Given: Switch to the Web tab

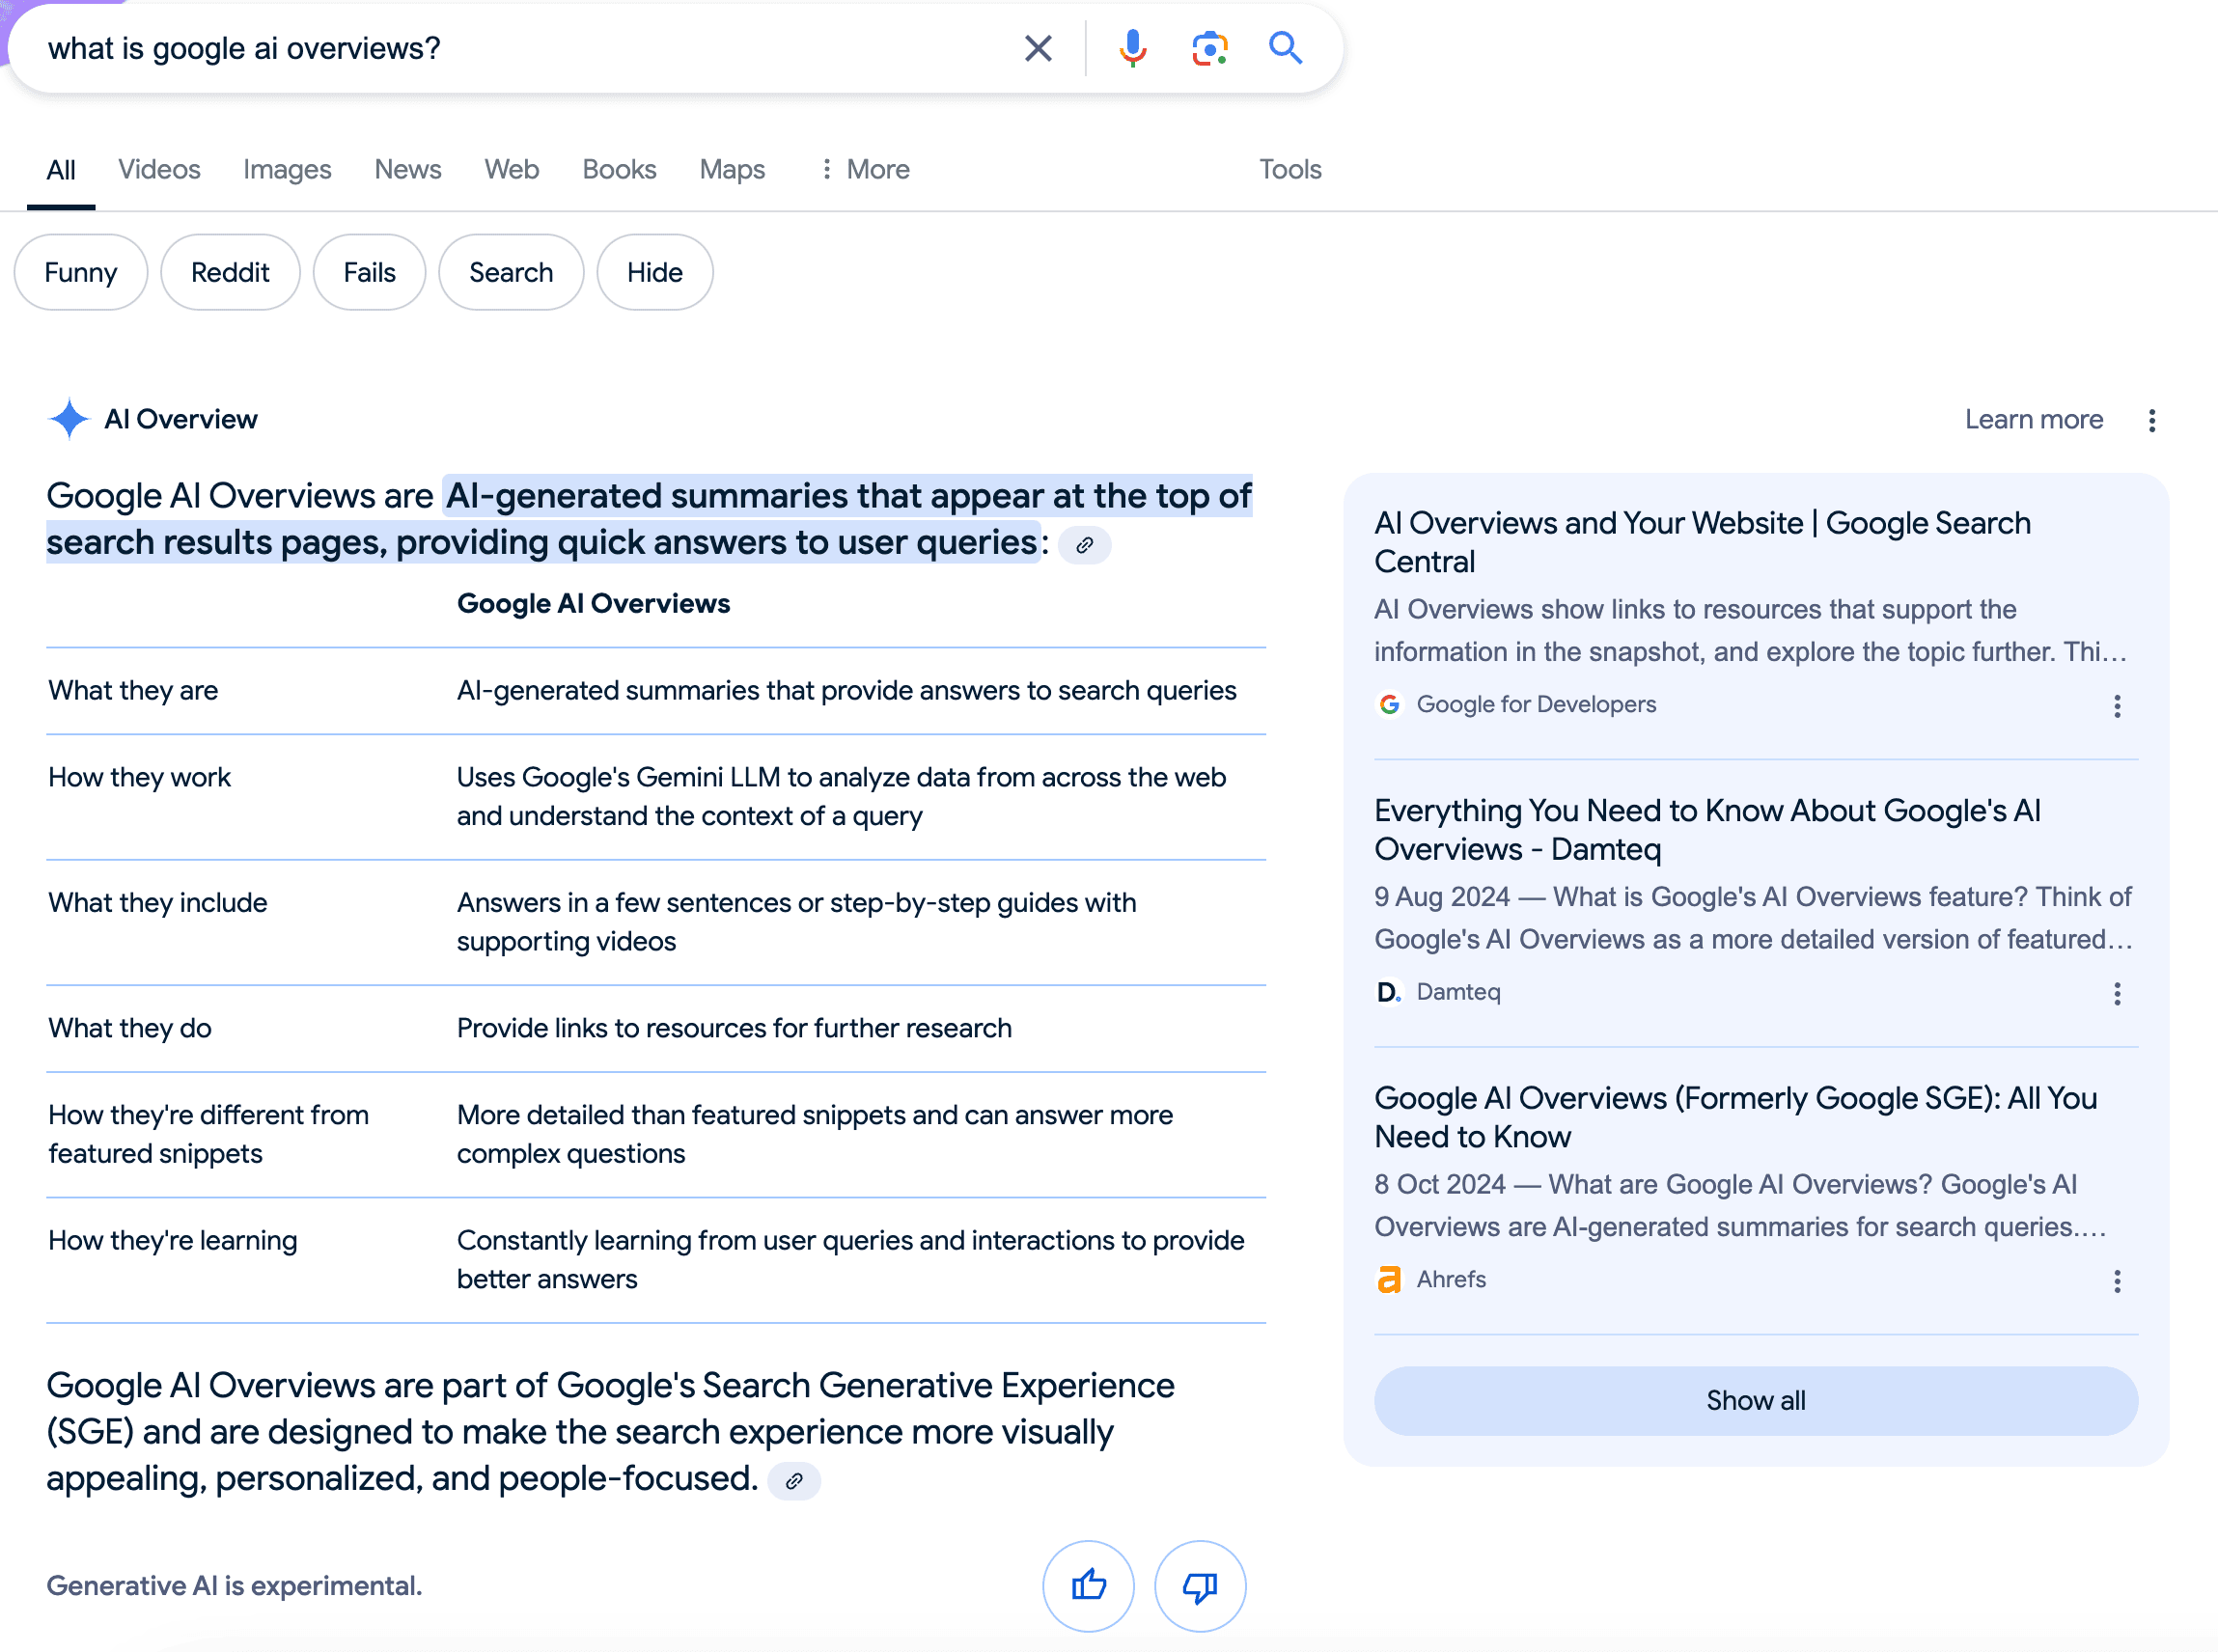Looking at the screenshot, I should coord(512,170).
